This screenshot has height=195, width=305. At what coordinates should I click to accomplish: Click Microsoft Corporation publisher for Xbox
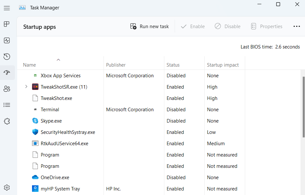coord(130,76)
